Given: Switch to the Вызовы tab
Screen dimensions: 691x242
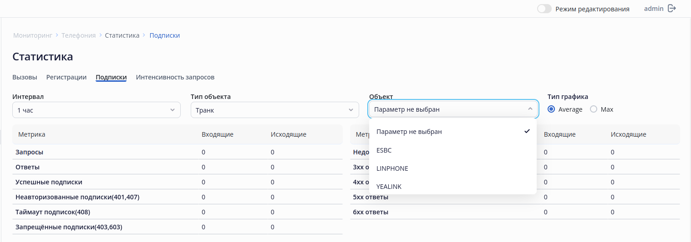Looking at the screenshot, I should point(25,77).
